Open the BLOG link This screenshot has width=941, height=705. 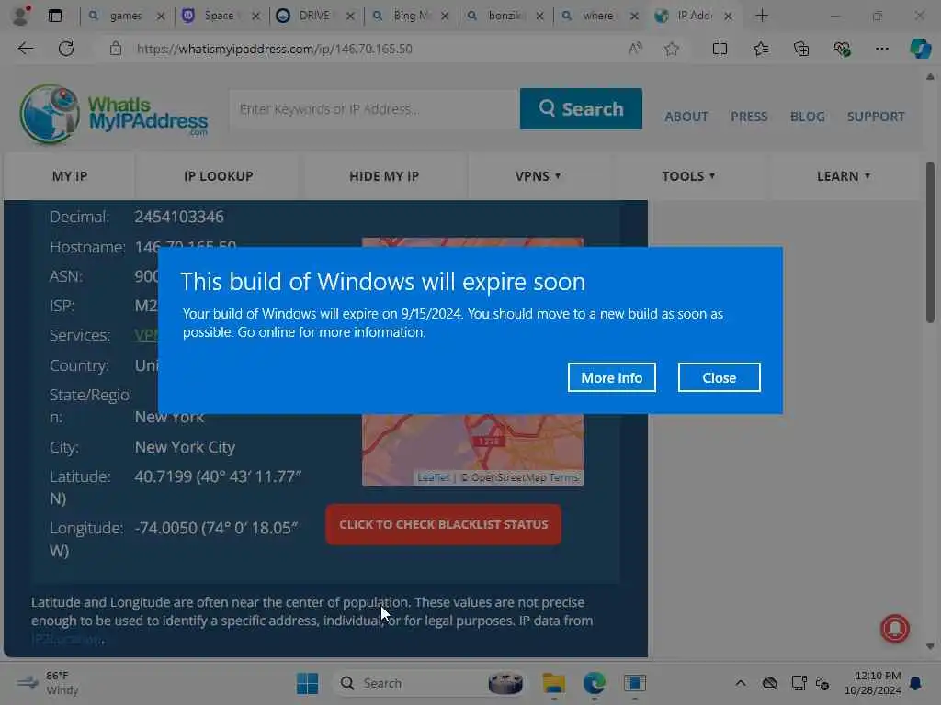[807, 117]
